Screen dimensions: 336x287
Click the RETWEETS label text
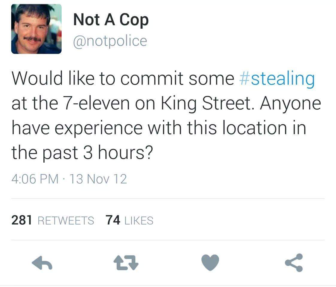pyautogui.click(x=66, y=221)
